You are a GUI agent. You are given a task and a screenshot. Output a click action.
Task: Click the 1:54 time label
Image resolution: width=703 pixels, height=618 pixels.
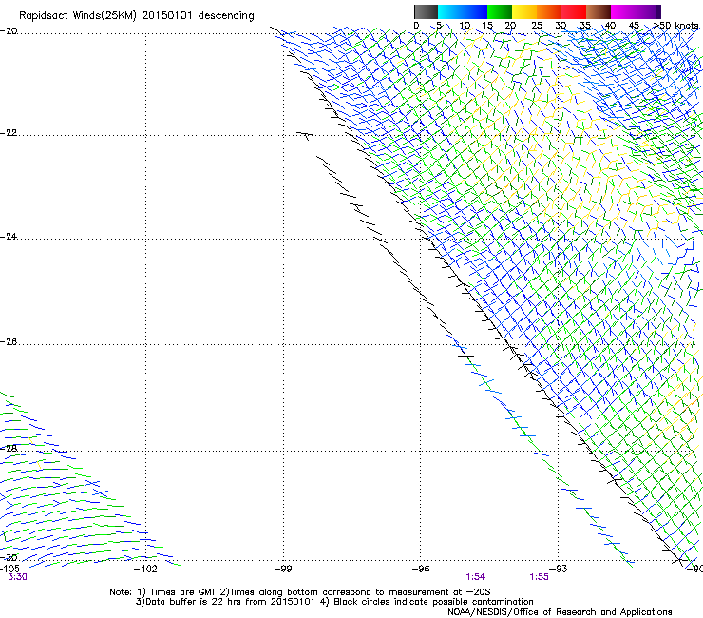(x=475, y=577)
